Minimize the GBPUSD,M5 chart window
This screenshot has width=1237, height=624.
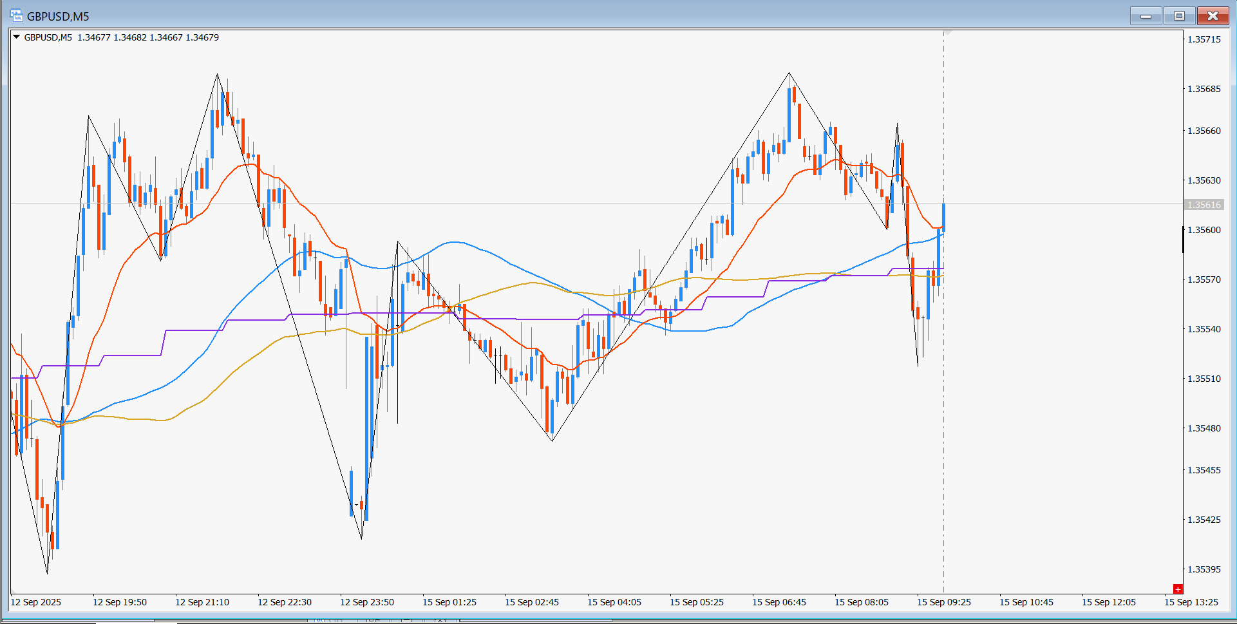1146,16
